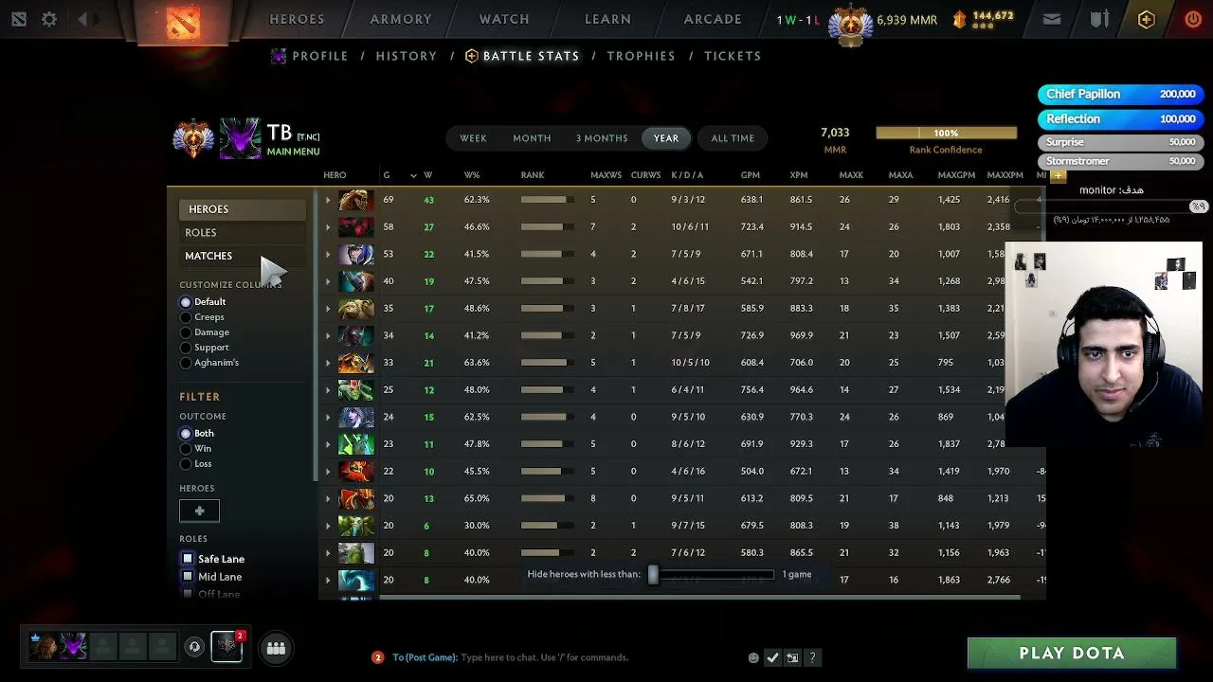This screenshot has height=682, width=1213.
Task: Click the PLAY DOTA button
Action: tap(1072, 654)
